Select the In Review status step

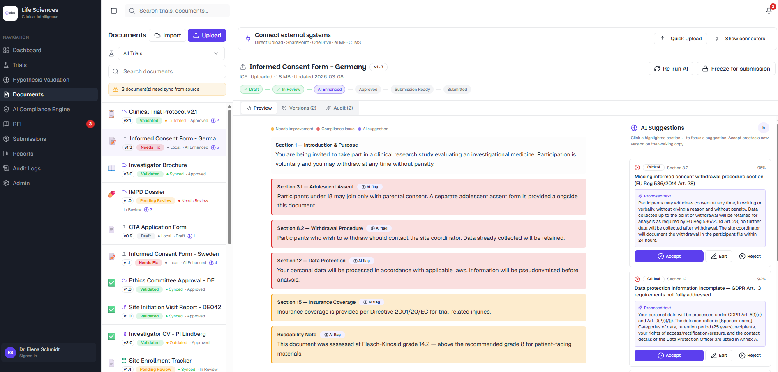[x=288, y=89]
